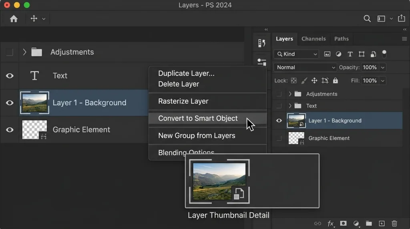Image resolution: width=410 pixels, height=229 pixels.
Task: Edit the Opacity 100% field
Action: (x=370, y=67)
